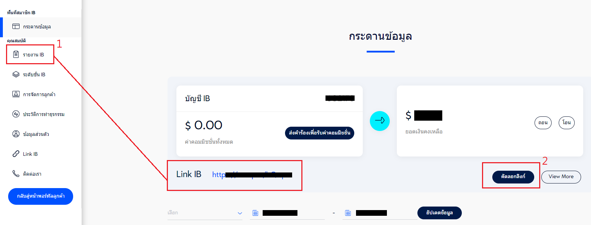This screenshot has width=591, height=225.
Task: Click the customer management icon in sidebar
Action: (16, 94)
